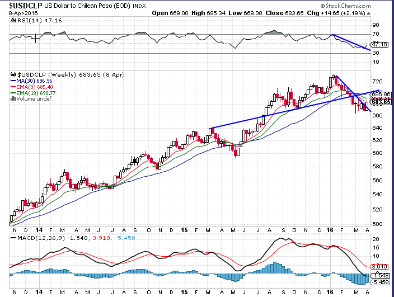Select the 'EMA(9) 685.40' legend entry
The height and width of the screenshot is (297, 394).
[x=32, y=87]
